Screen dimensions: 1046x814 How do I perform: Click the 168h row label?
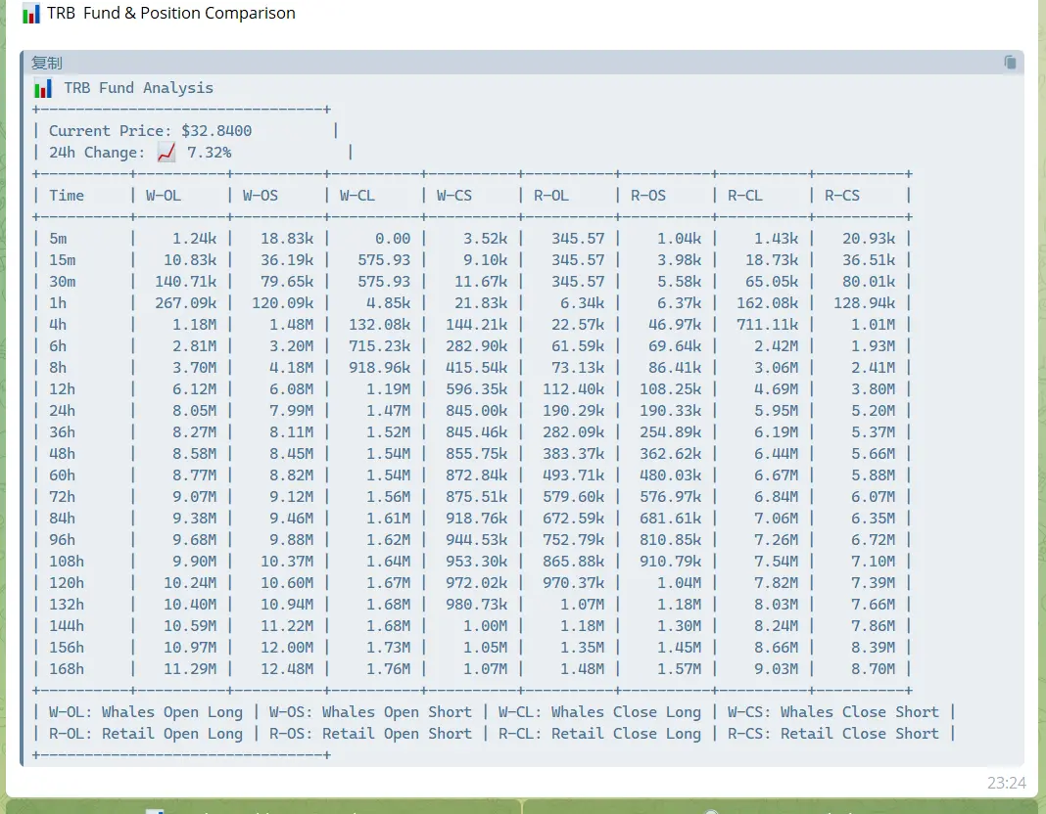pos(67,669)
